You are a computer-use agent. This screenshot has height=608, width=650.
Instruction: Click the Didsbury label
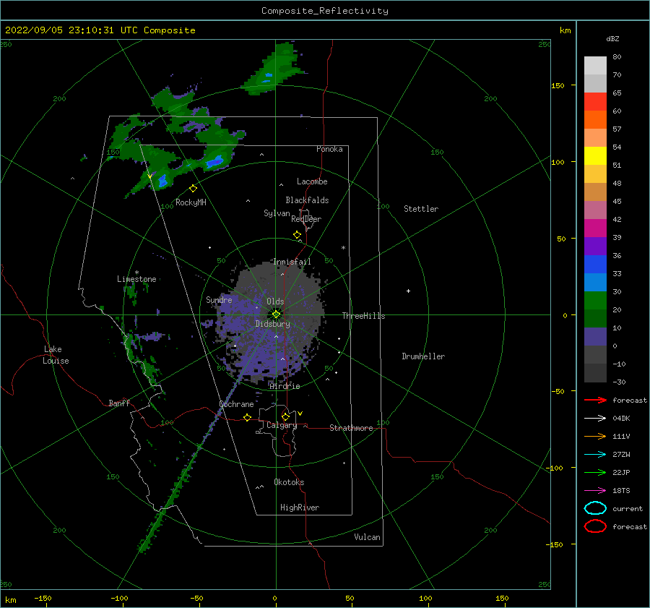tap(272, 324)
